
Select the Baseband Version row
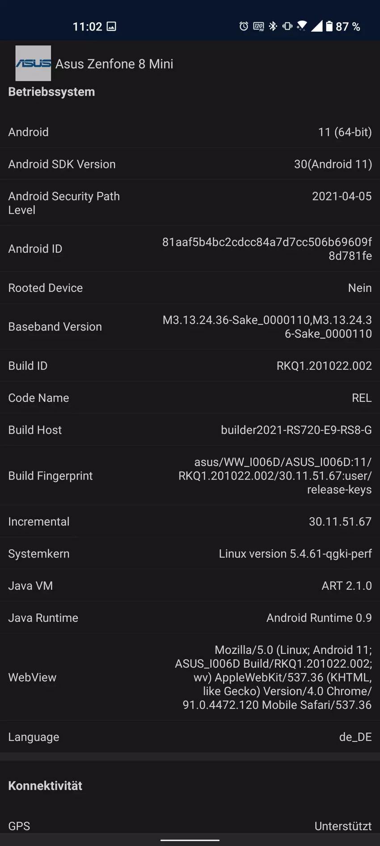tap(190, 326)
